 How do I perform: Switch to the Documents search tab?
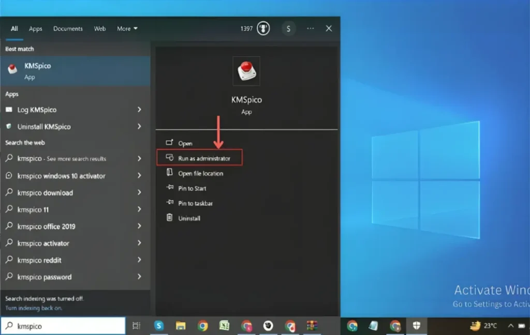(x=68, y=28)
